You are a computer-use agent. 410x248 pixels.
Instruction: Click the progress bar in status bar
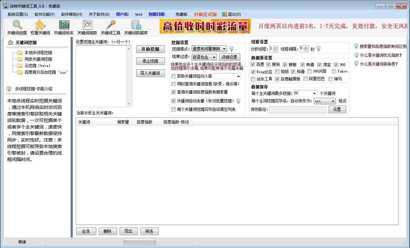coord(140,241)
